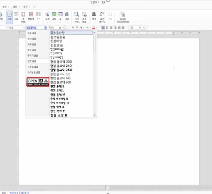
Task: Select the 세로 portrait orientation icon
Action: pos(10,17)
